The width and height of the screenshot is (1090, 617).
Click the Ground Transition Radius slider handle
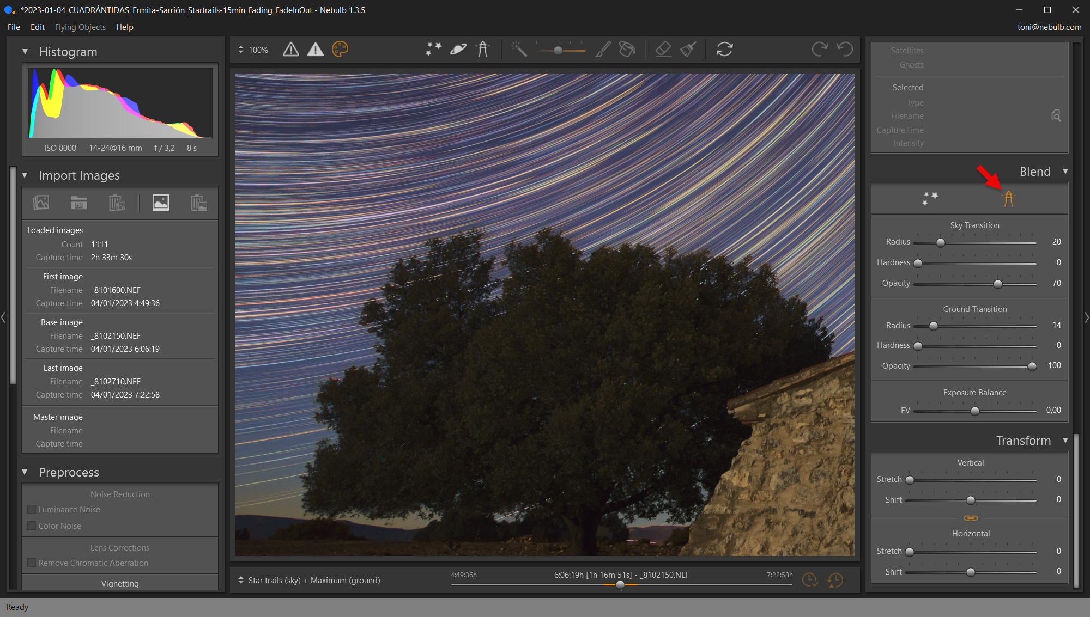[x=934, y=326]
